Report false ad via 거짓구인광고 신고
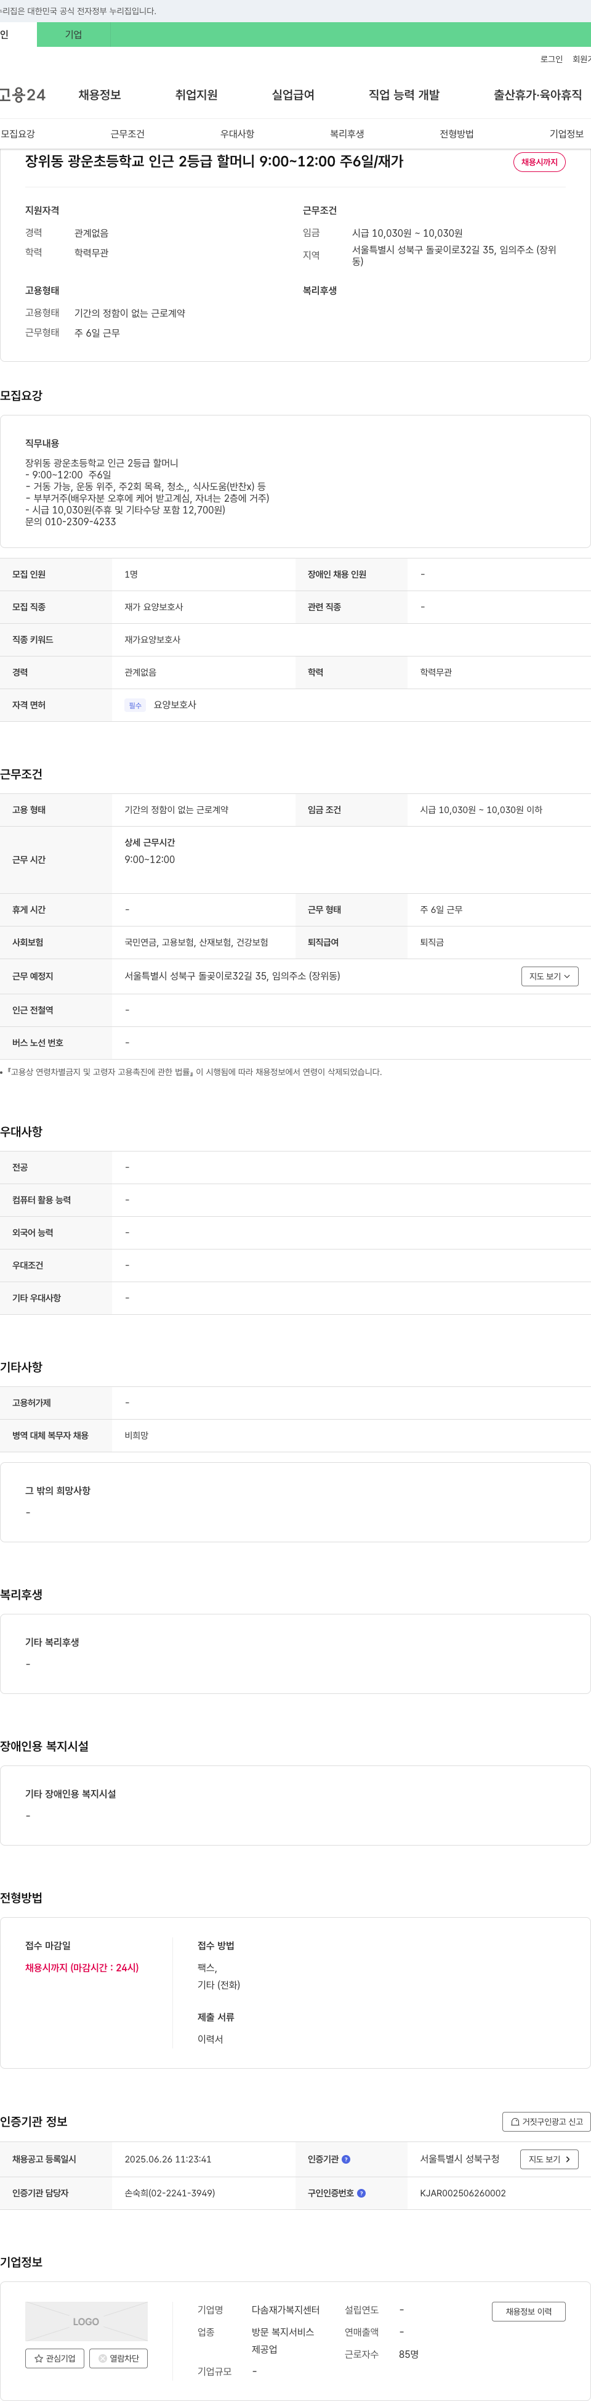The height and width of the screenshot is (2401, 591). point(546,2121)
